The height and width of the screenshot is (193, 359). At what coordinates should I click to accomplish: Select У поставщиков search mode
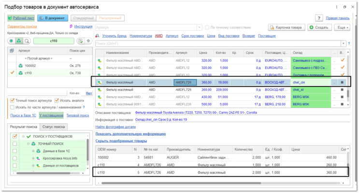(51, 116)
